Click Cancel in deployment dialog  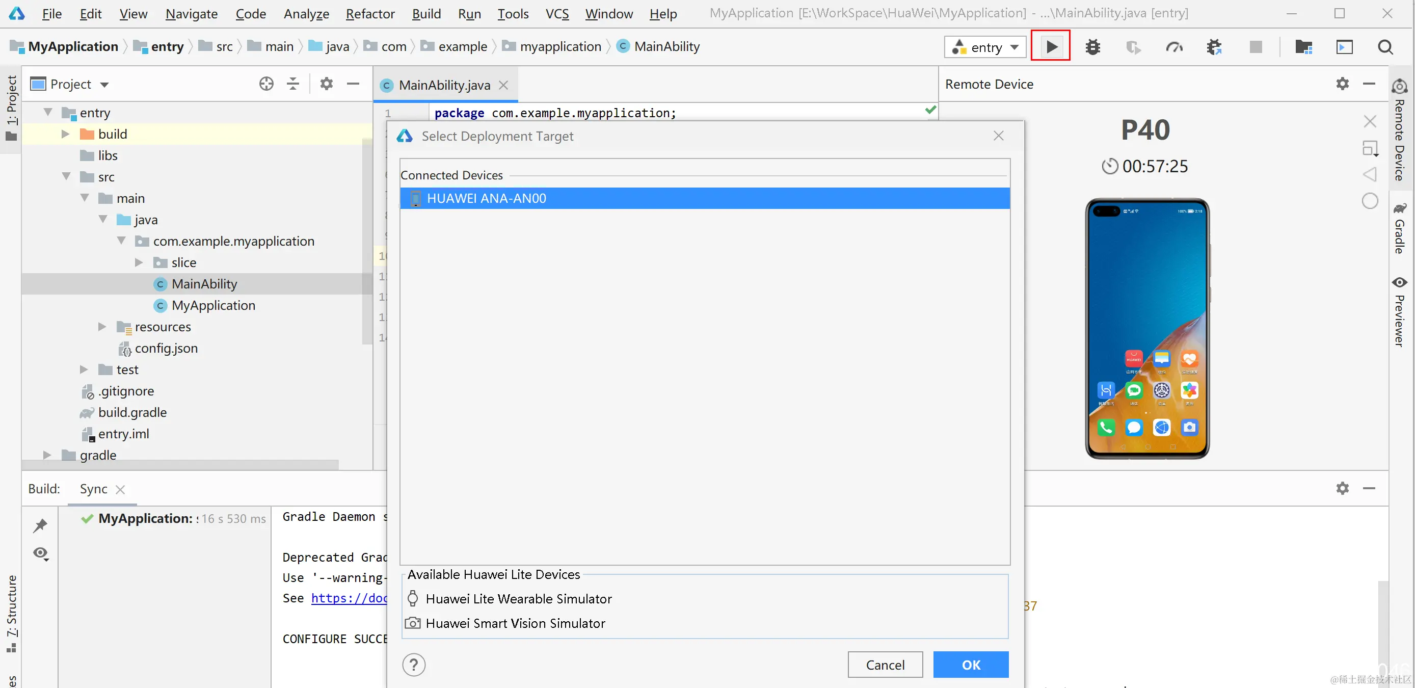pyautogui.click(x=885, y=665)
